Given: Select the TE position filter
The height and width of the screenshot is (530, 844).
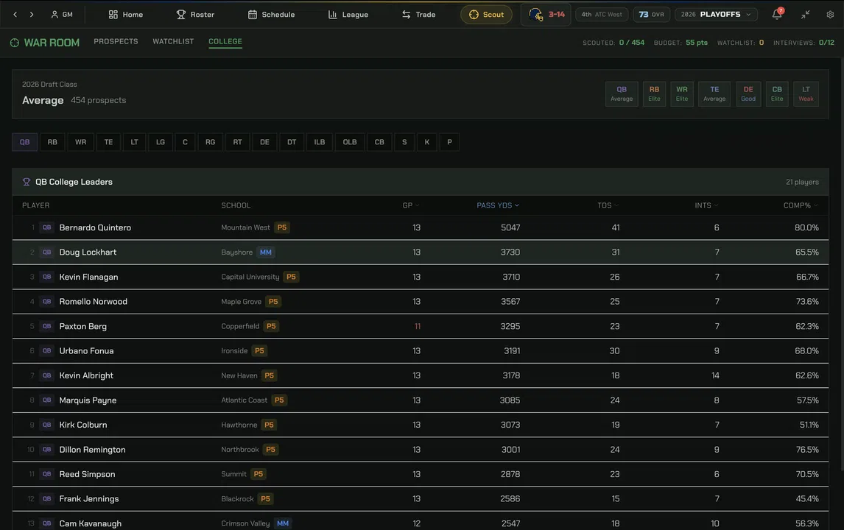Looking at the screenshot, I should (109, 142).
